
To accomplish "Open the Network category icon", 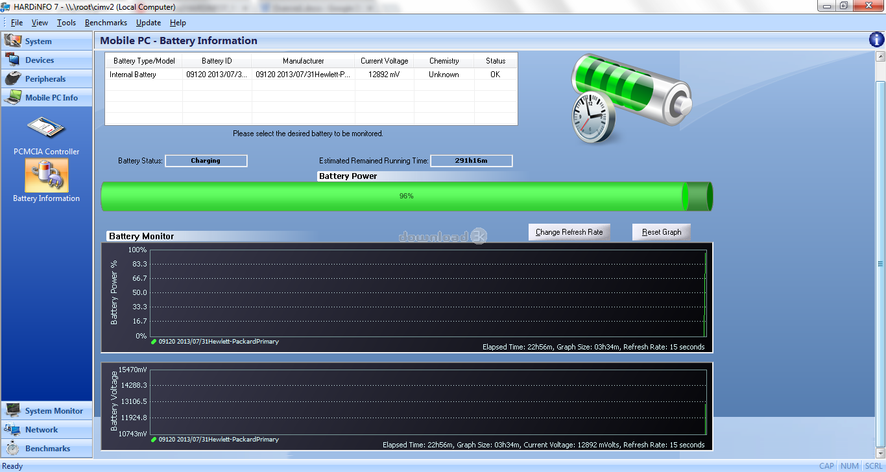I will click(12, 429).
